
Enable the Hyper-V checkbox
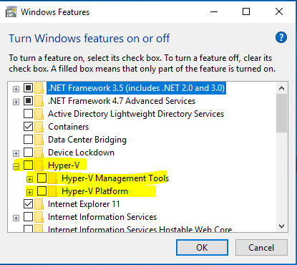click(x=28, y=165)
